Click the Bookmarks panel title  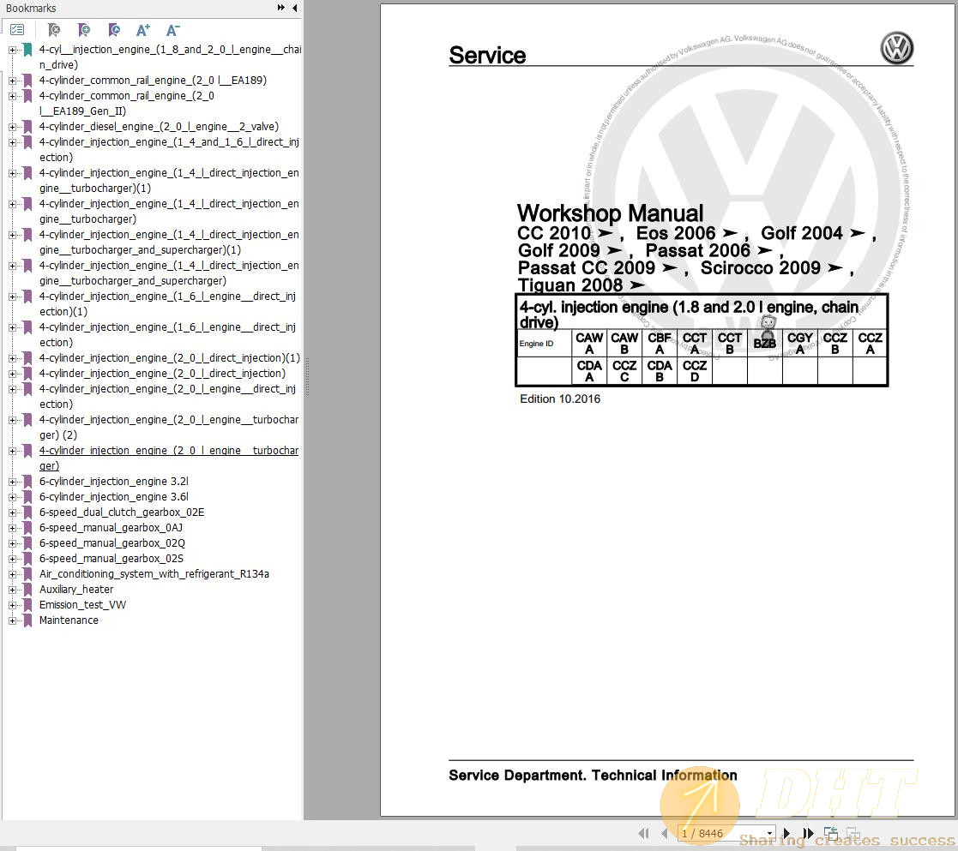(31, 8)
